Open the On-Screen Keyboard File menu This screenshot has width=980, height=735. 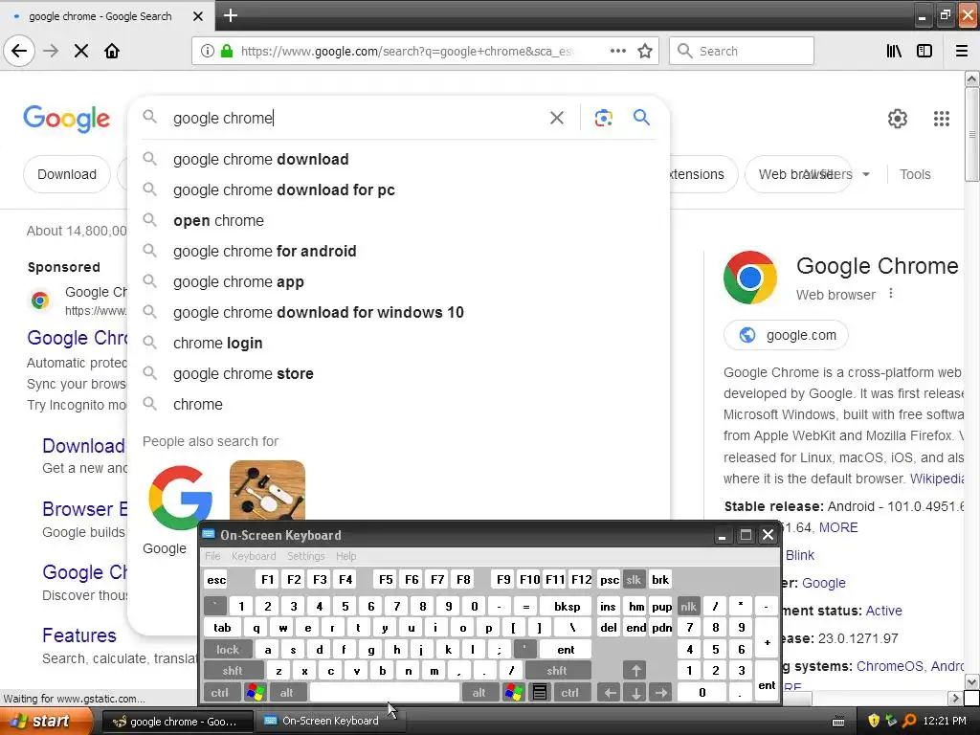[212, 556]
